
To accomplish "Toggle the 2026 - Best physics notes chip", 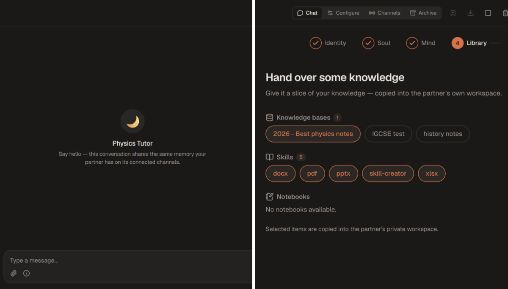I will tap(313, 134).
